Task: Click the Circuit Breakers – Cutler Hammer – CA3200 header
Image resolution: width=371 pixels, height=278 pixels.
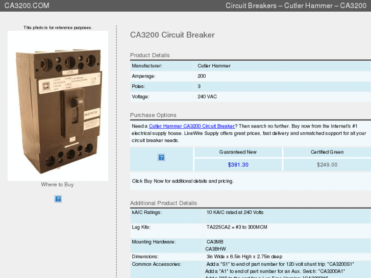Action: 296,6
